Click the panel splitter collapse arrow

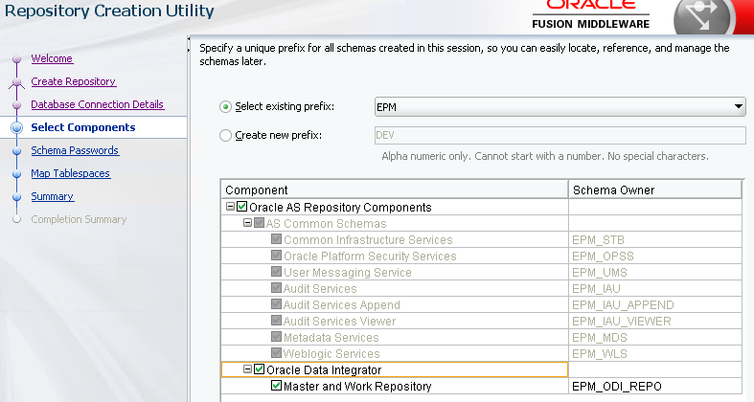coord(189,38)
